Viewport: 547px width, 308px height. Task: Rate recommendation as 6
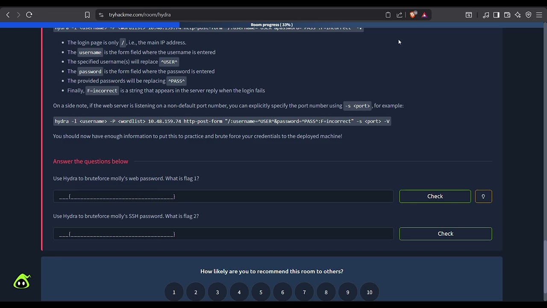point(282,292)
